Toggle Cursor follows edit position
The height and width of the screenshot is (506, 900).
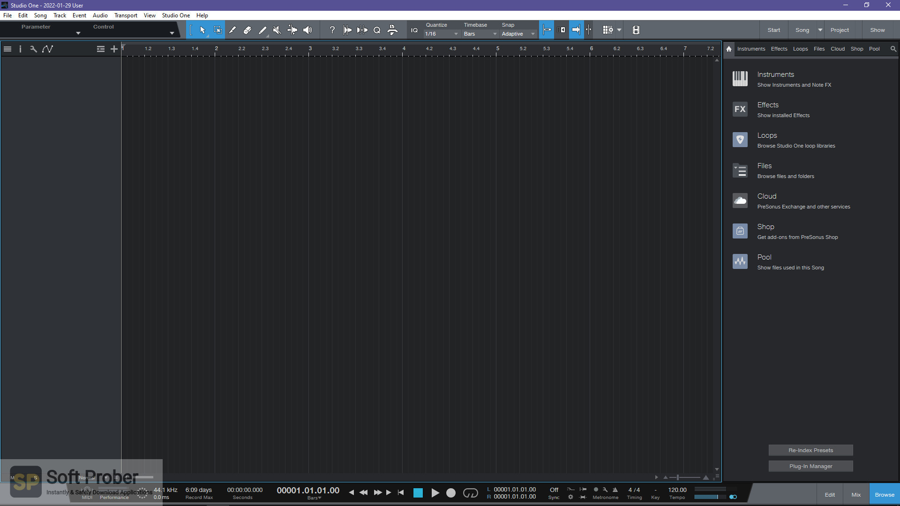click(x=589, y=30)
